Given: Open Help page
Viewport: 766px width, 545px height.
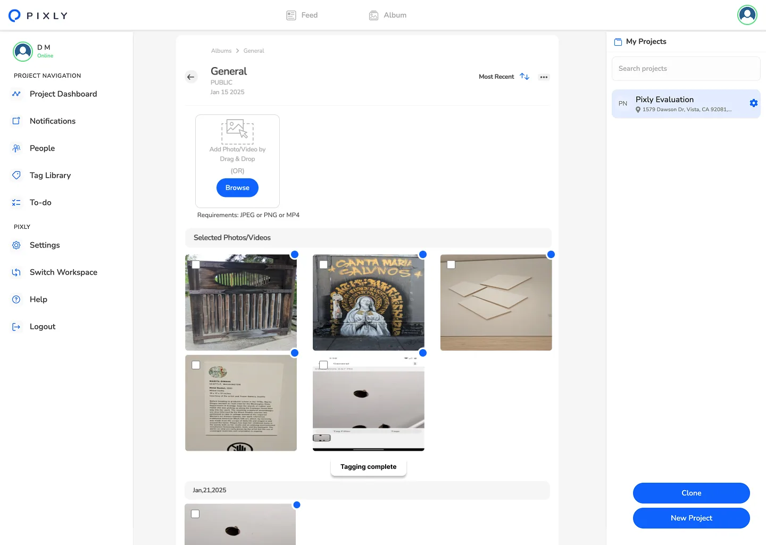Looking at the screenshot, I should click(38, 300).
